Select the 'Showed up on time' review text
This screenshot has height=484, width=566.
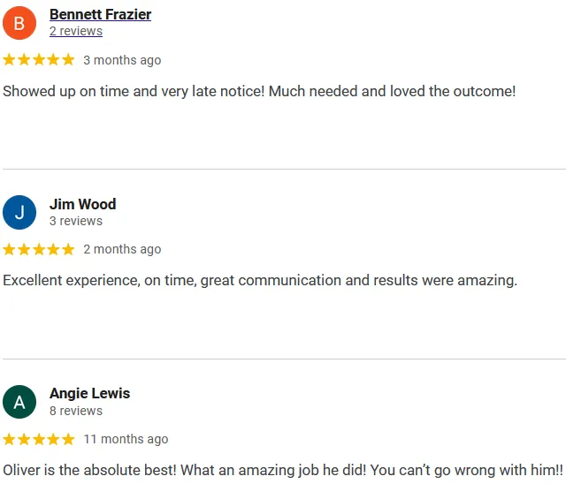pos(259,91)
